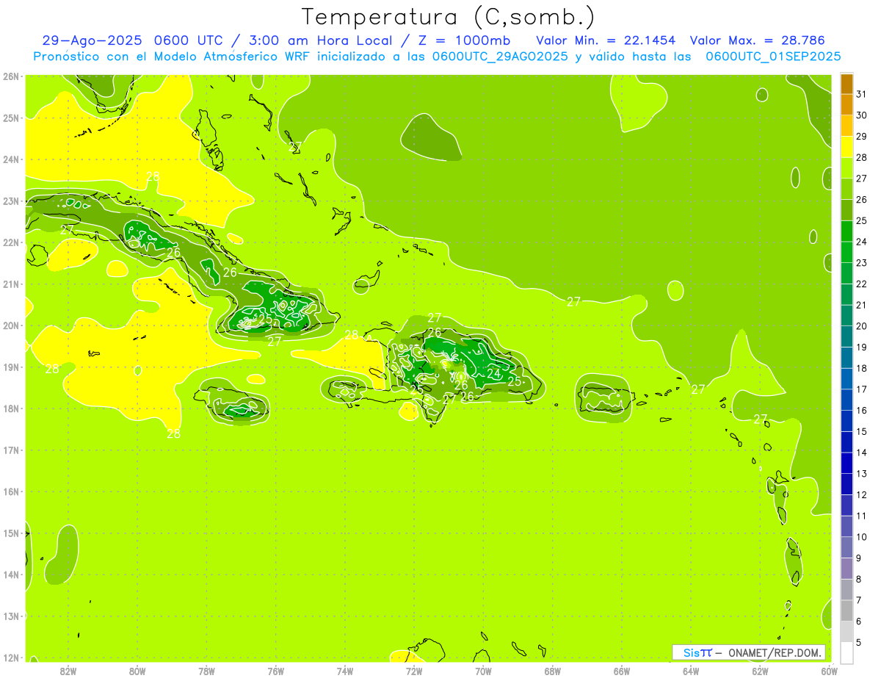
Task: Click the orange 30–31 color bar swatch
Action: (x=846, y=104)
